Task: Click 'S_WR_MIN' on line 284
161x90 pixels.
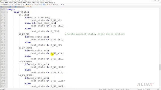Action: [x=56, y=53]
